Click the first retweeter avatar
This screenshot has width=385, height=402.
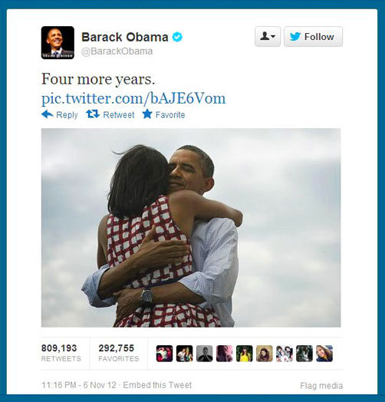(x=164, y=354)
